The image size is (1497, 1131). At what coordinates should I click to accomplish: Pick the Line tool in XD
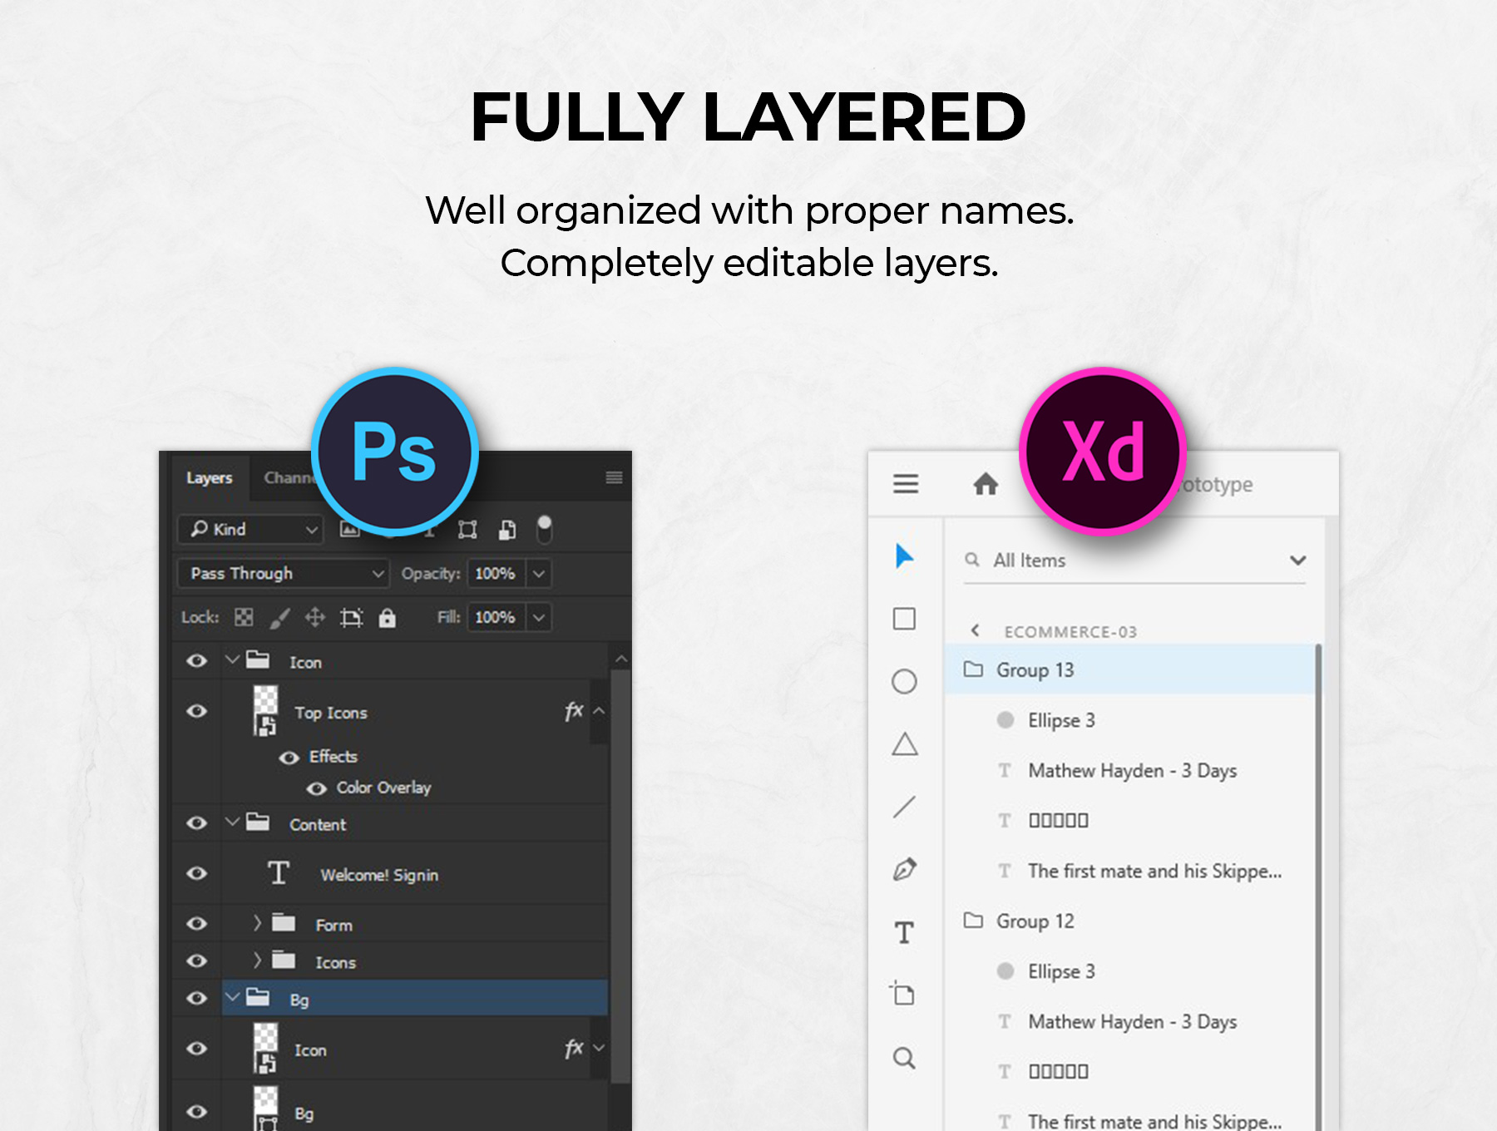904,807
